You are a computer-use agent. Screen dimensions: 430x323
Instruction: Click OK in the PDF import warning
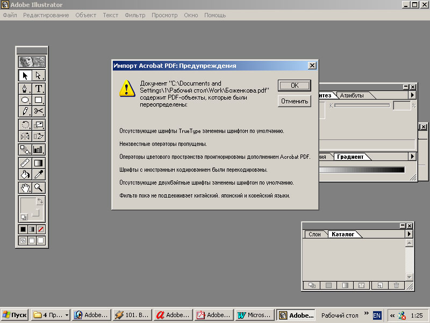pyautogui.click(x=294, y=86)
